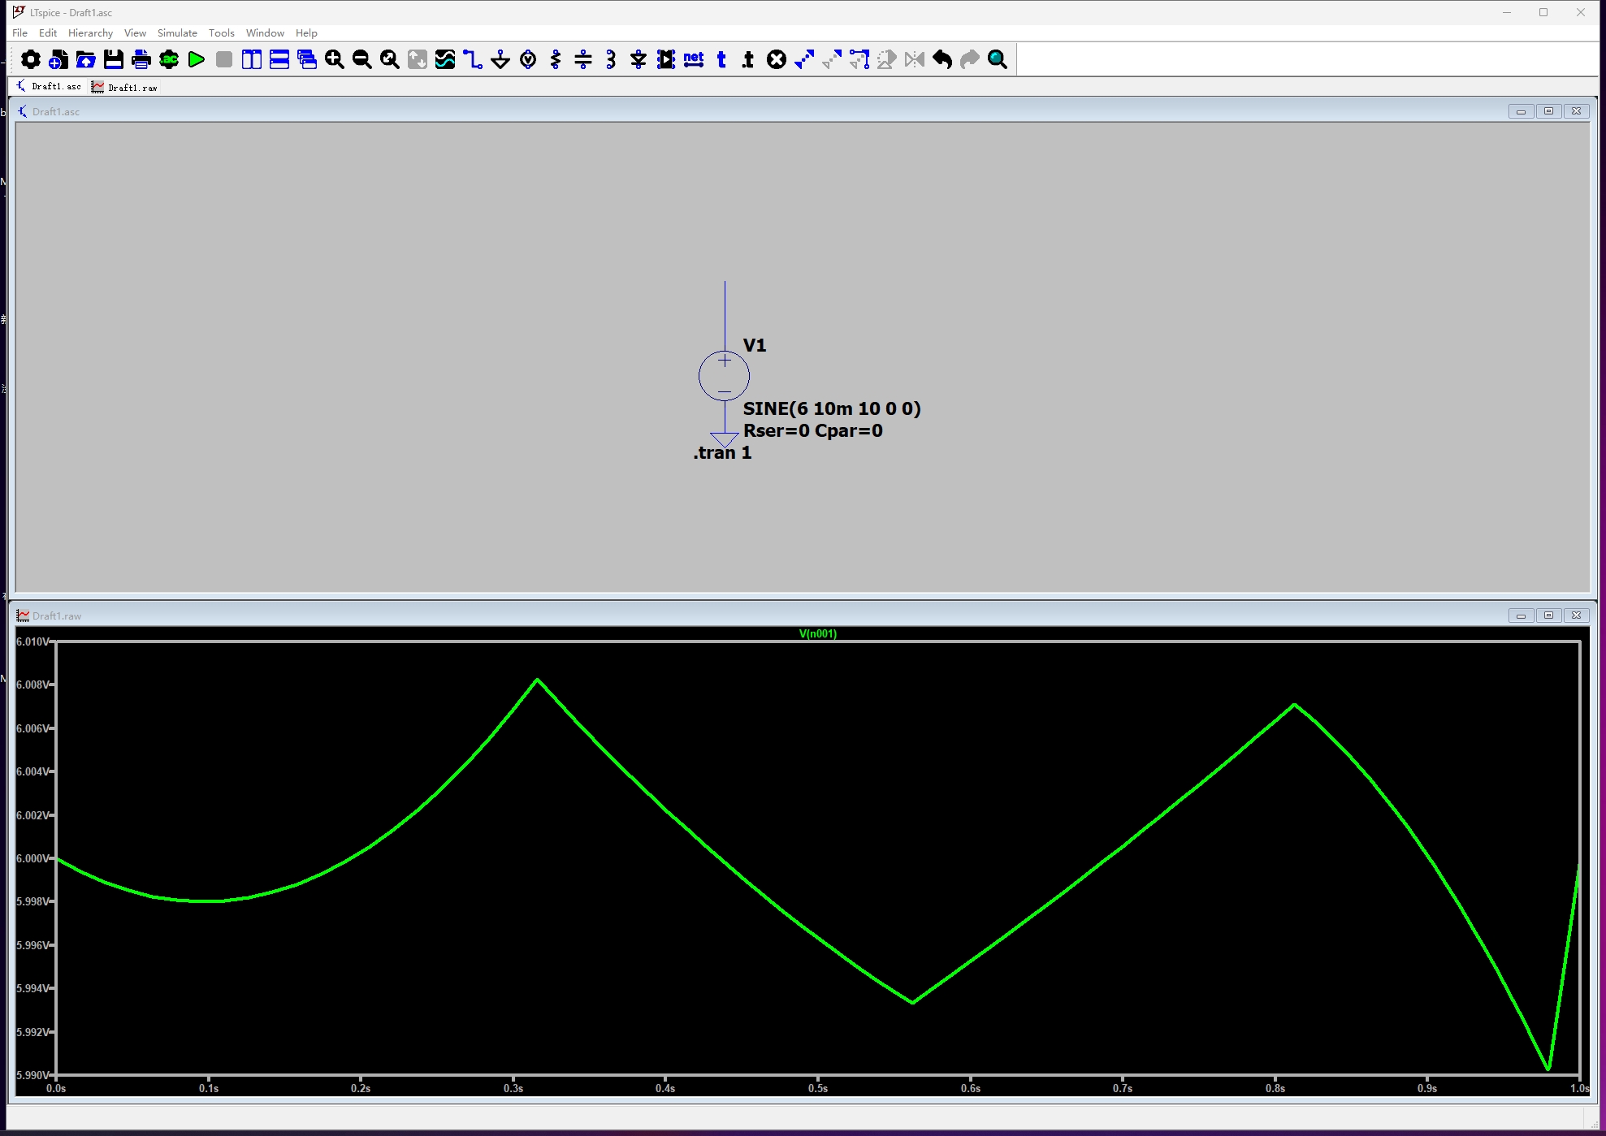Open the Find search magnifier
This screenshot has width=1606, height=1136.
coord(997,59)
